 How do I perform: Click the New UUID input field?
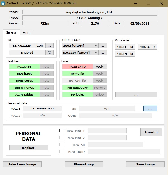tap(124, 151)
